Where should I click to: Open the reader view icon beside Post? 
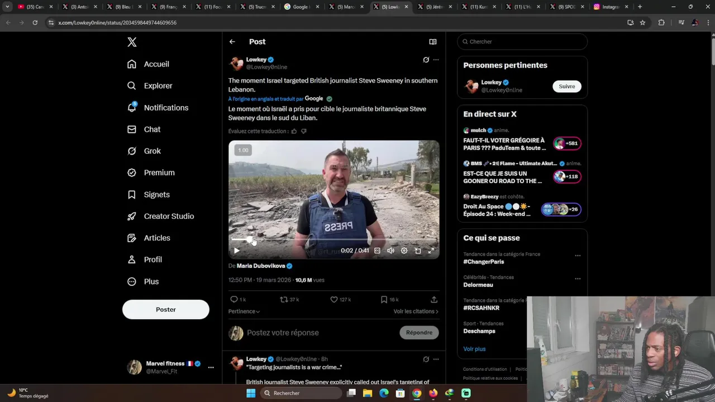click(432, 42)
